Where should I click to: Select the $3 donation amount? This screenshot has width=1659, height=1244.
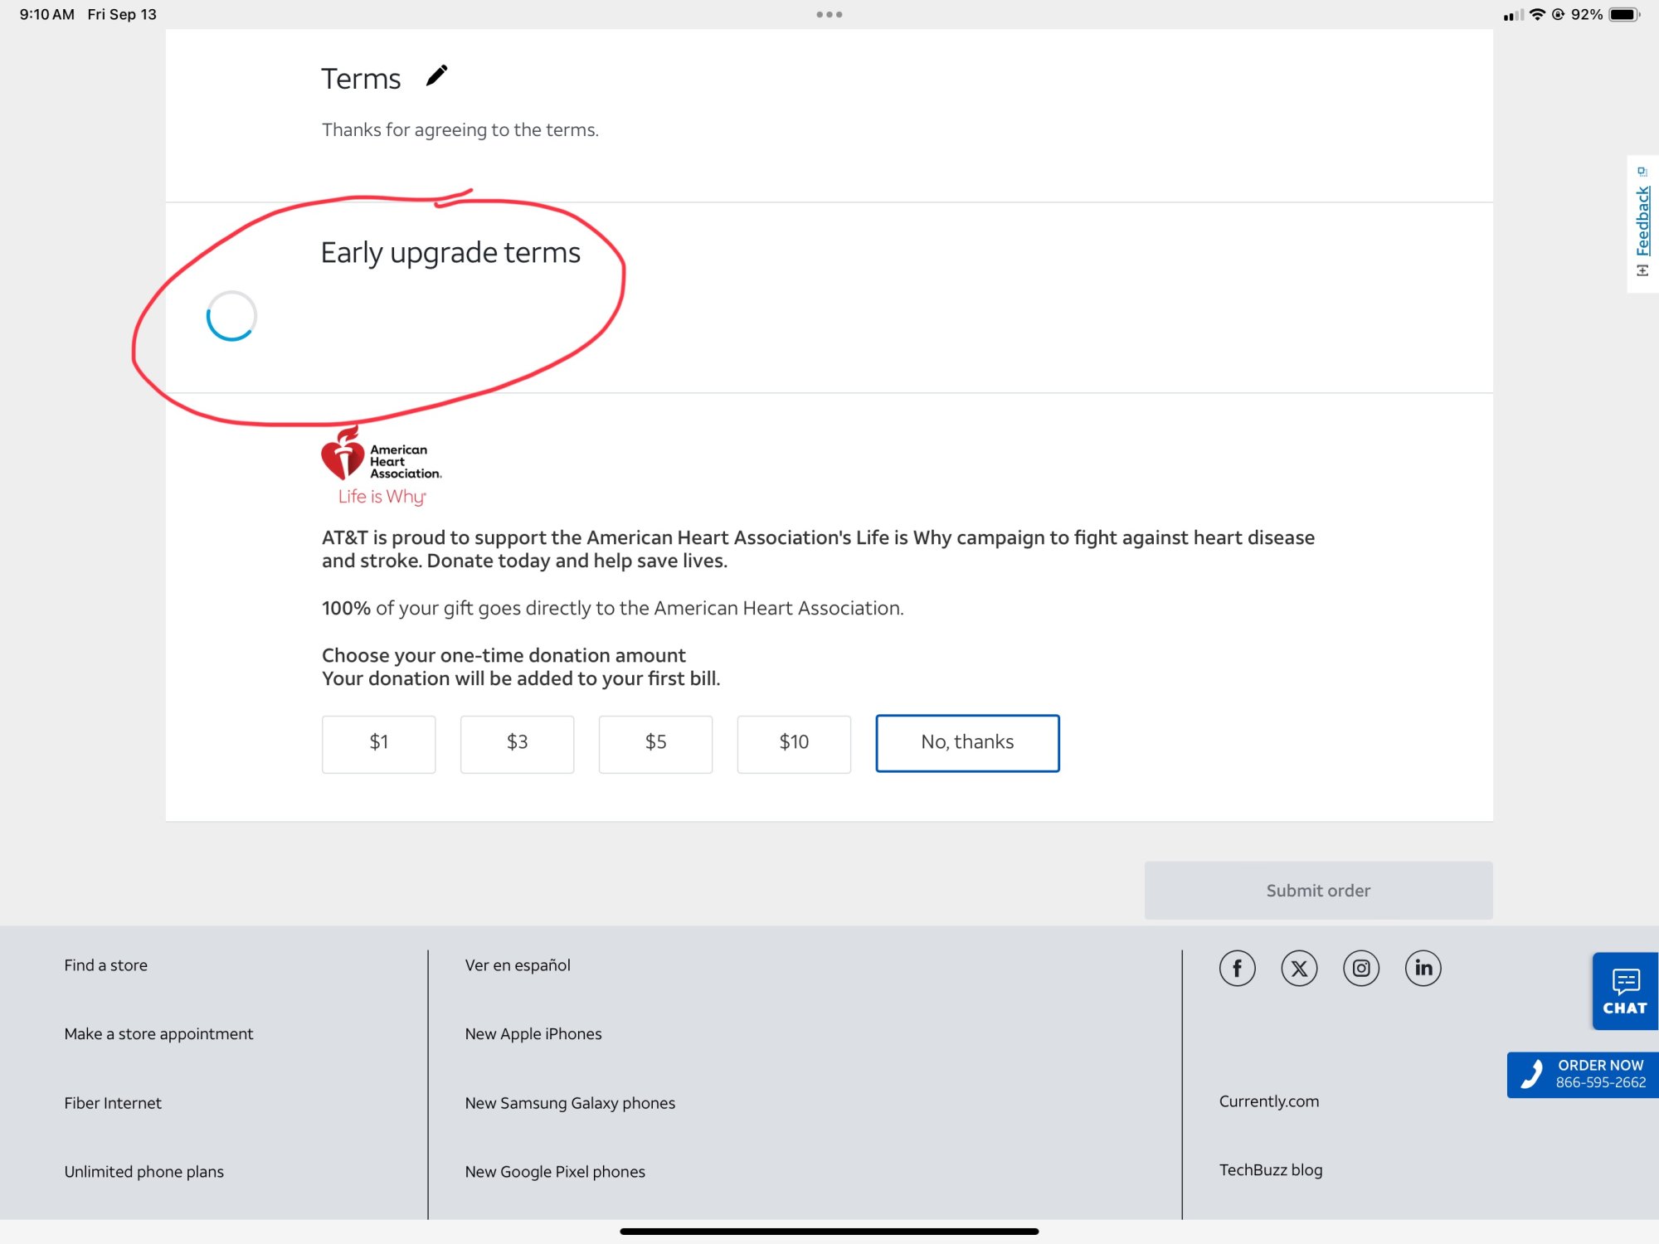pyautogui.click(x=517, y=743)
